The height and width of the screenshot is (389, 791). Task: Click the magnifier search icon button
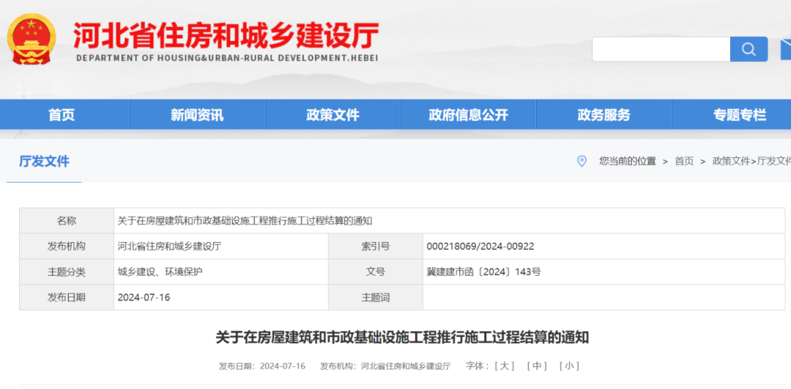pos(748,49)
